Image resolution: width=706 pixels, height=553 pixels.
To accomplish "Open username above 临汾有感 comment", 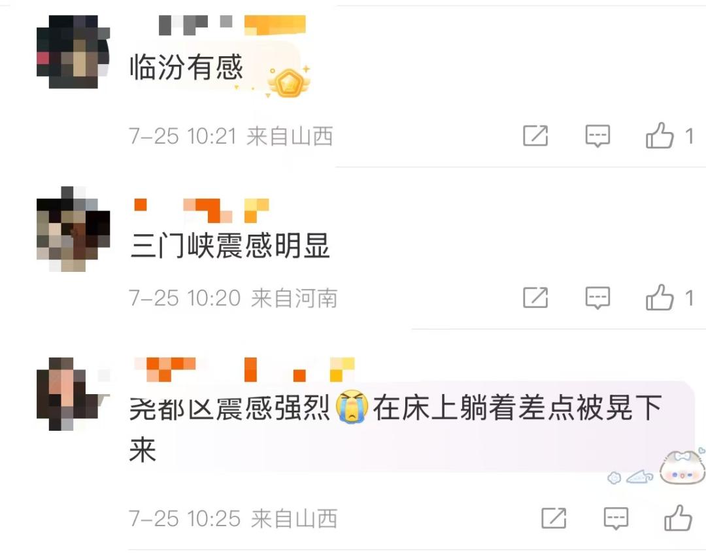I will pyautogui.click(x=232, y=25).
